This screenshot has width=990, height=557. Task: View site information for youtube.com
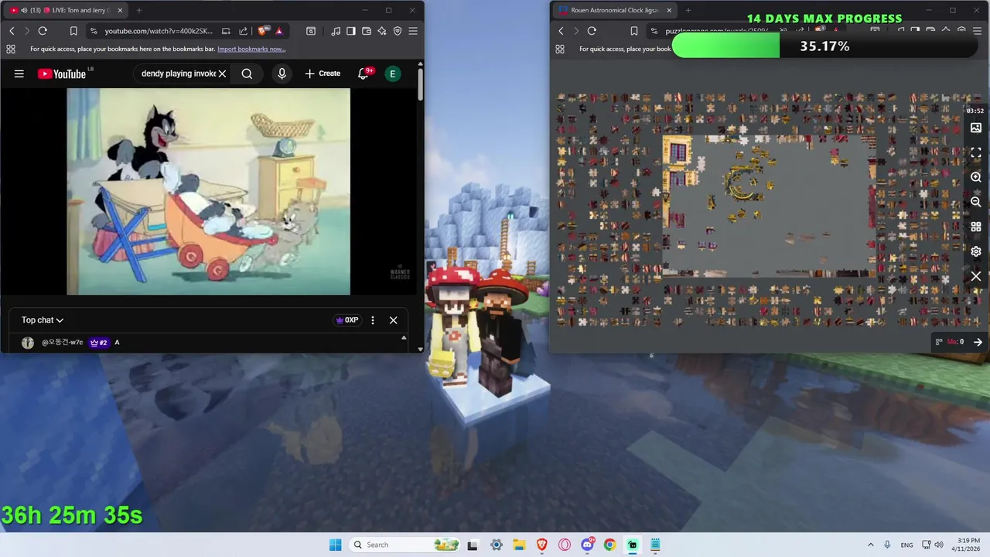coord(94,31)
